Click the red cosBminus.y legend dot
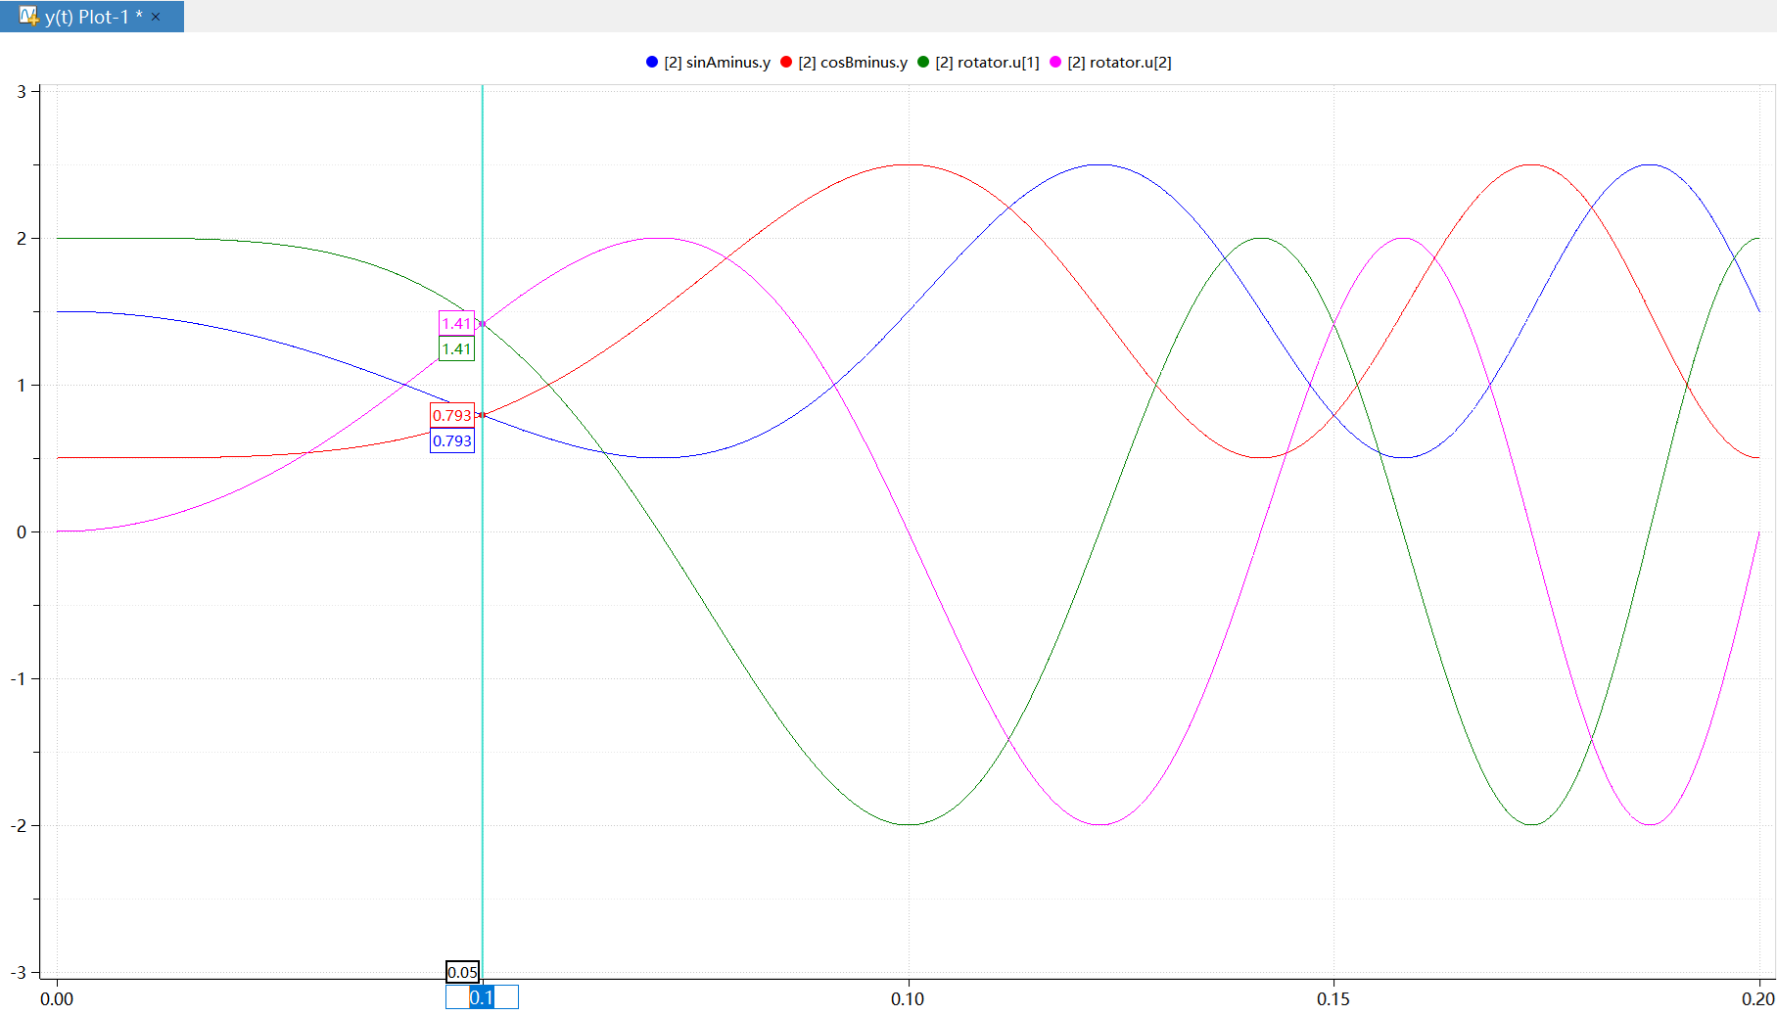The height and width of the screenshot is (1016, 1777). 786,62
